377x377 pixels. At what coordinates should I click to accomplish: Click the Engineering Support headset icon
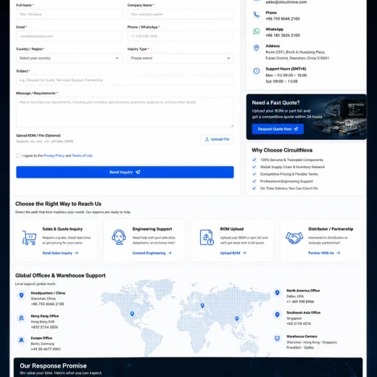(119, 237)
